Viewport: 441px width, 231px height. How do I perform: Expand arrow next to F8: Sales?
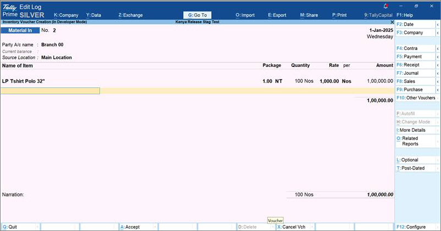(x=438, y=81)
